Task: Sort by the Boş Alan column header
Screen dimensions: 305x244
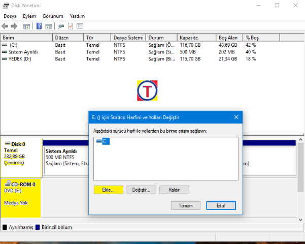Action: pyautogui.click(x=229, y=38)
